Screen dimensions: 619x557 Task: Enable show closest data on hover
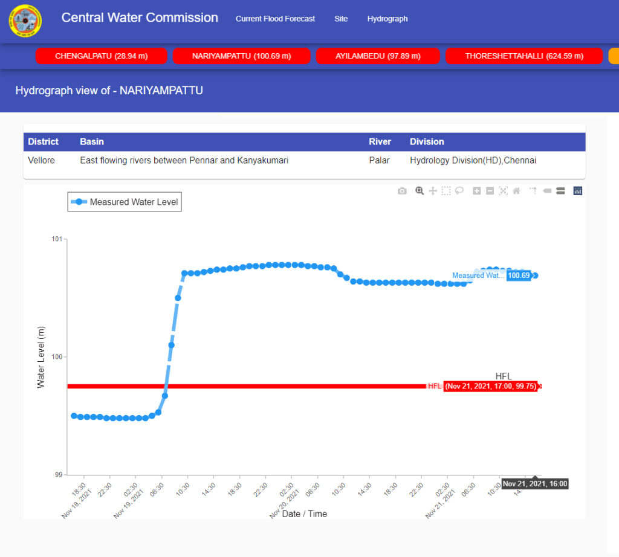[547, 191]
